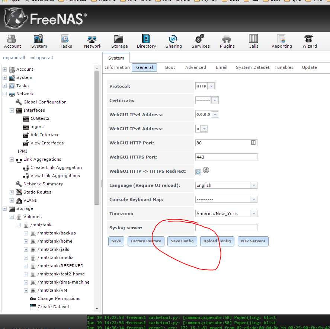
Task: Click into the WebGUI HTTP Port field
Action: point(226,143)
